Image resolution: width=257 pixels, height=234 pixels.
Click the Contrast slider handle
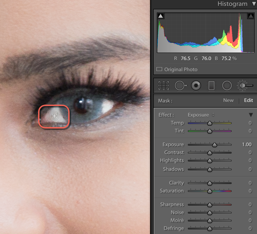click(x=210, y=153)
